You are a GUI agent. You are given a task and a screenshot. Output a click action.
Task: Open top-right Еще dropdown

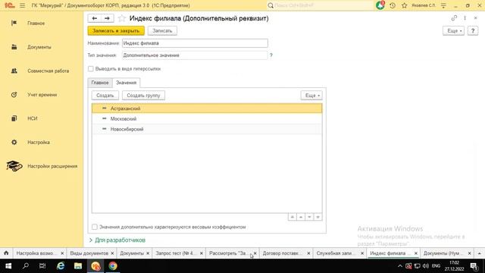click(x=453, y=30)
